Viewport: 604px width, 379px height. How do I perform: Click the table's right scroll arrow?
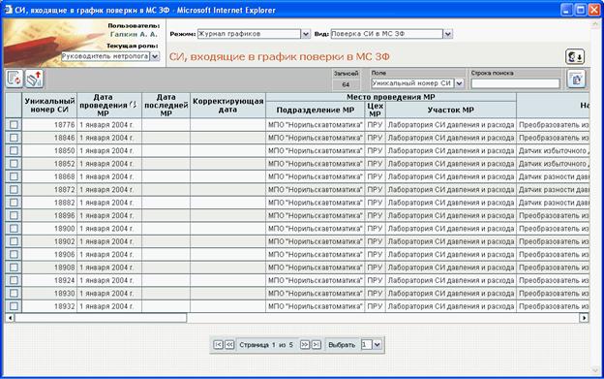coord(585,318)
